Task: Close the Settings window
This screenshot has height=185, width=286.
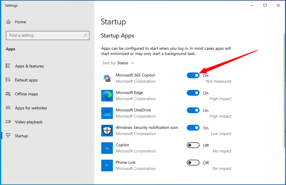Action: (x=278, y=5)
